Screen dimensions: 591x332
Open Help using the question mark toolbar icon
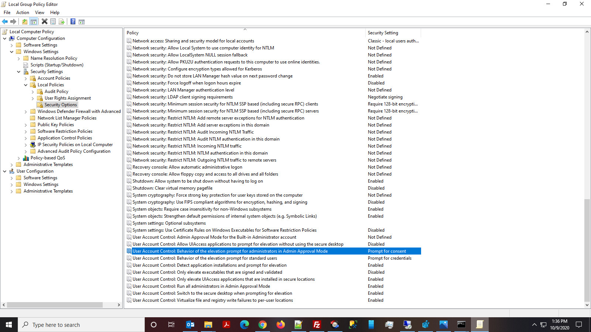click(x=73, y=21)
